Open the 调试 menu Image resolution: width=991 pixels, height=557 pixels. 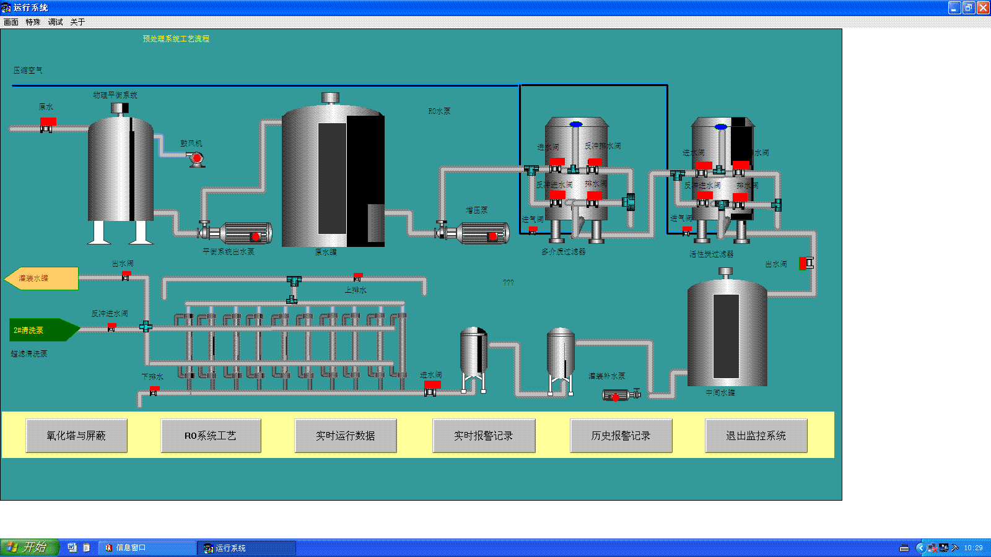coord(55,22)
